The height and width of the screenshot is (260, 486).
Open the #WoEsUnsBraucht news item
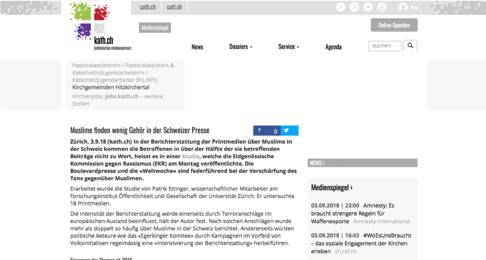point(361,243)
